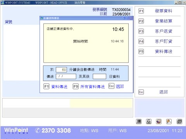Click the 店舖正傳送資料中 status message
This screenshot has width=186, height=139.
[x=60, y=29]
